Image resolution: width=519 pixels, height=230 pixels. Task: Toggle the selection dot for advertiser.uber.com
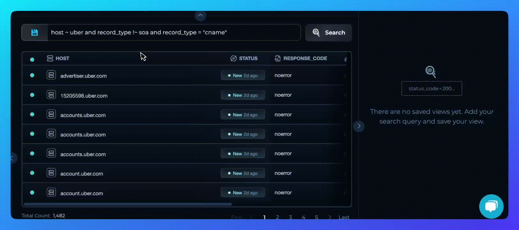32,75
